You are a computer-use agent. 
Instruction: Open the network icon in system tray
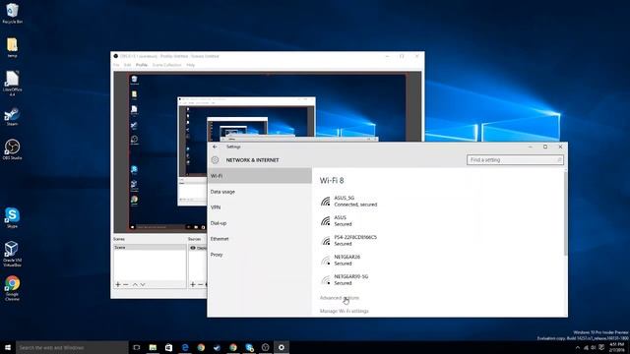coord(586,347)
